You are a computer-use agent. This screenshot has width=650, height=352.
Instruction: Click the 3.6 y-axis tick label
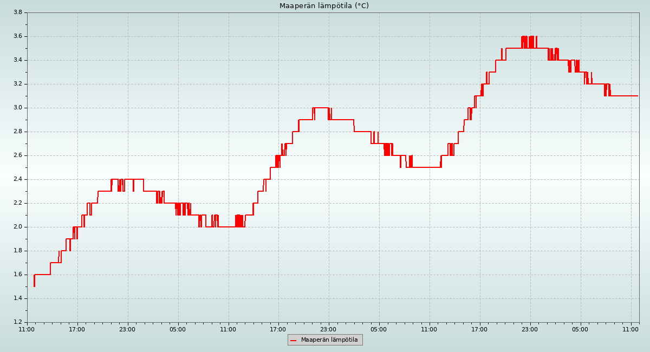(x=17, y=36)
